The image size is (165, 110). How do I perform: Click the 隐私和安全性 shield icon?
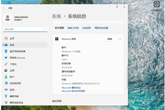[x=6, y=103]
